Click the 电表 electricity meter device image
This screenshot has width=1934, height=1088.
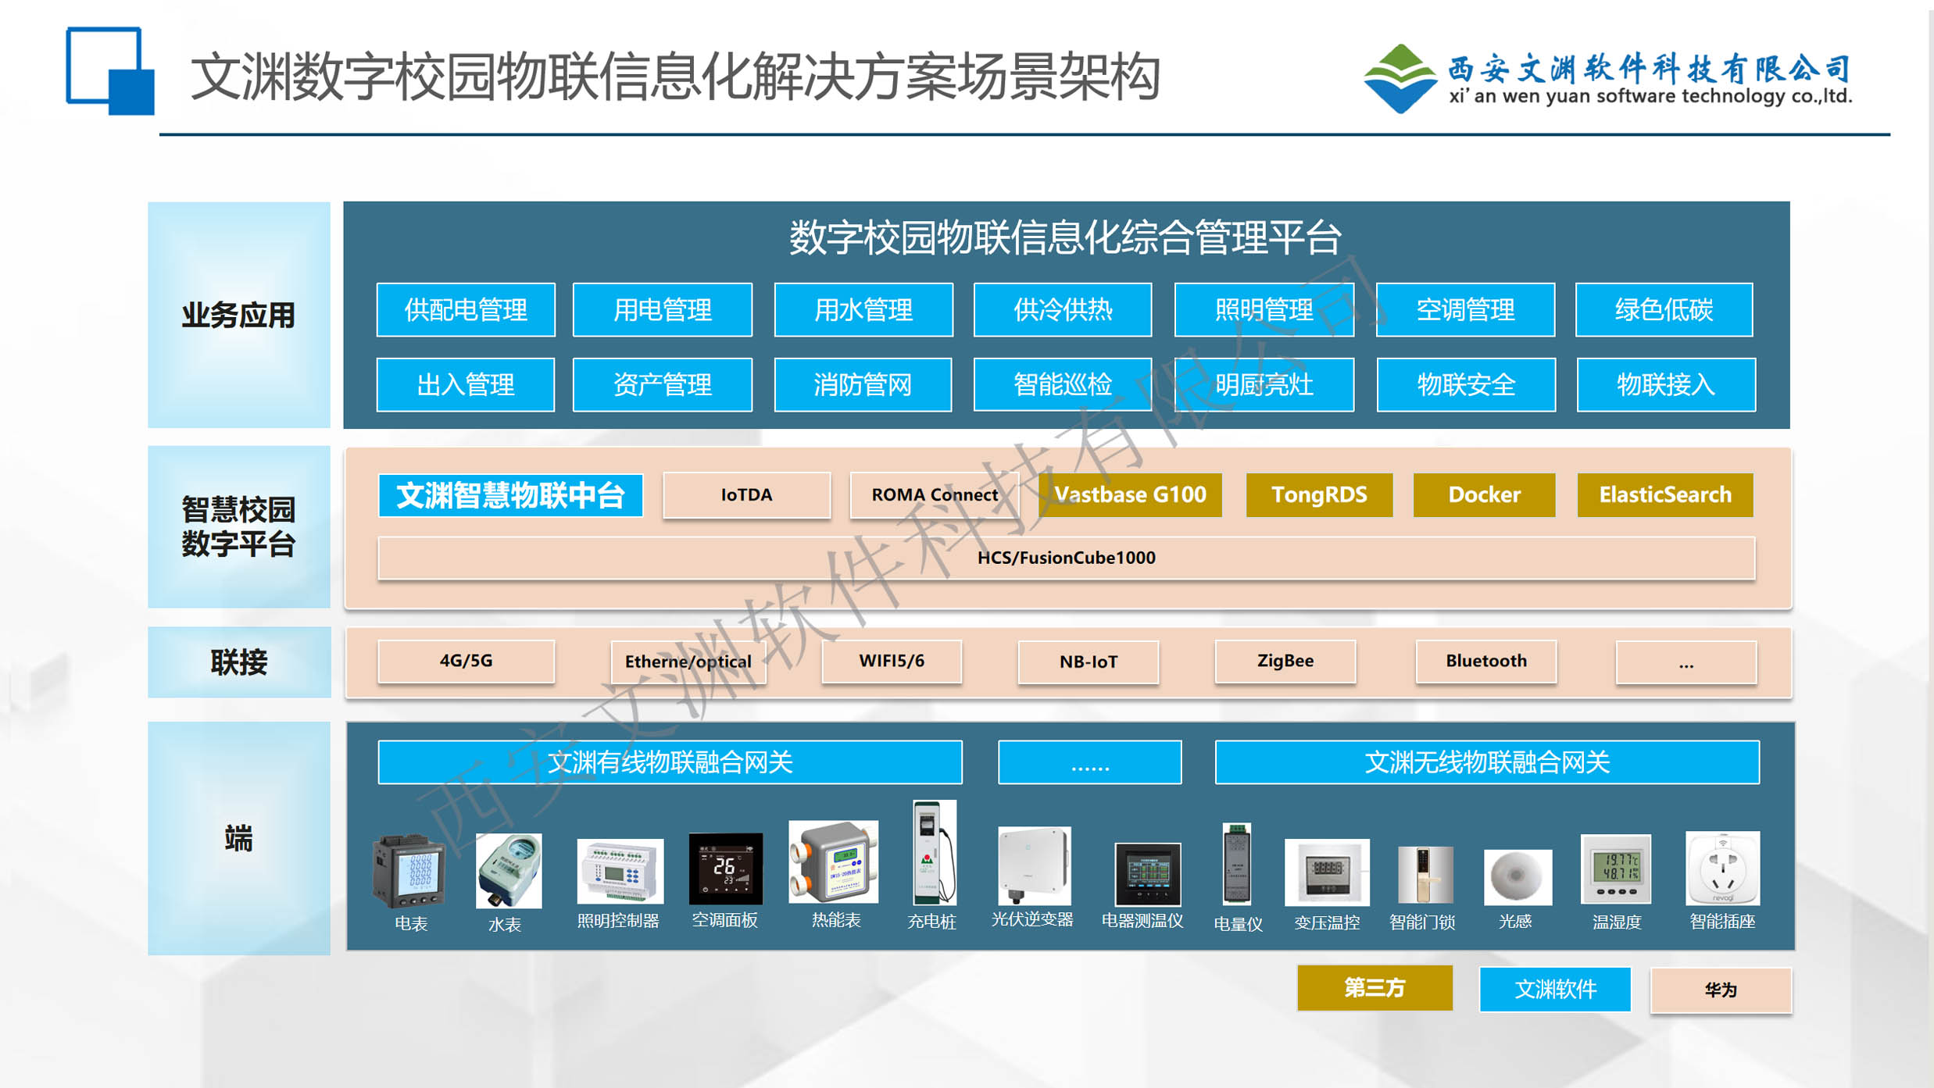[409, 871]
